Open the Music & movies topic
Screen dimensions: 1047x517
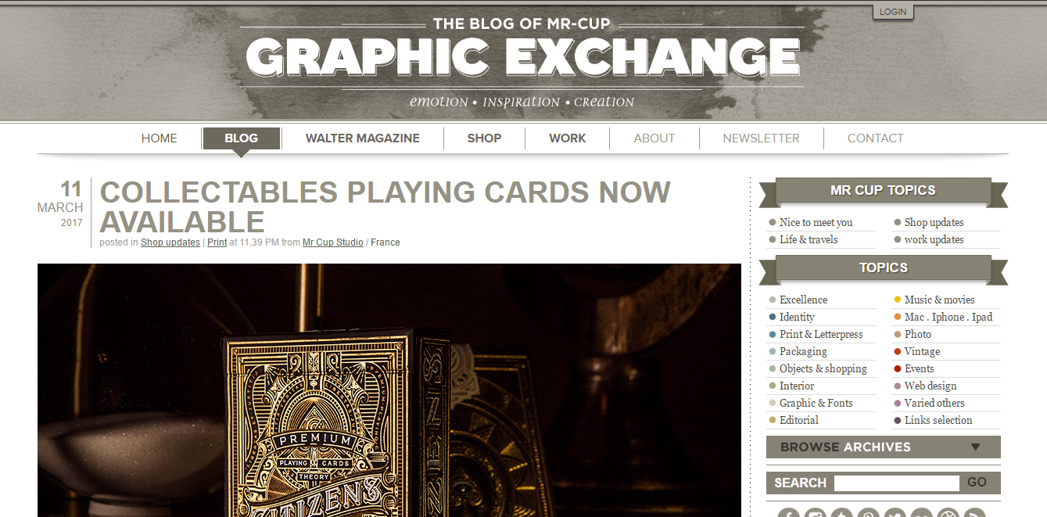[939, 300]
